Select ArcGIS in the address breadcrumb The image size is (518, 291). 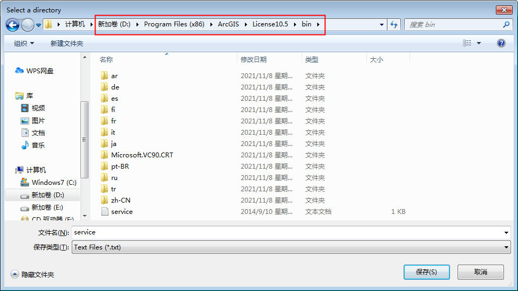click(228, 24)
